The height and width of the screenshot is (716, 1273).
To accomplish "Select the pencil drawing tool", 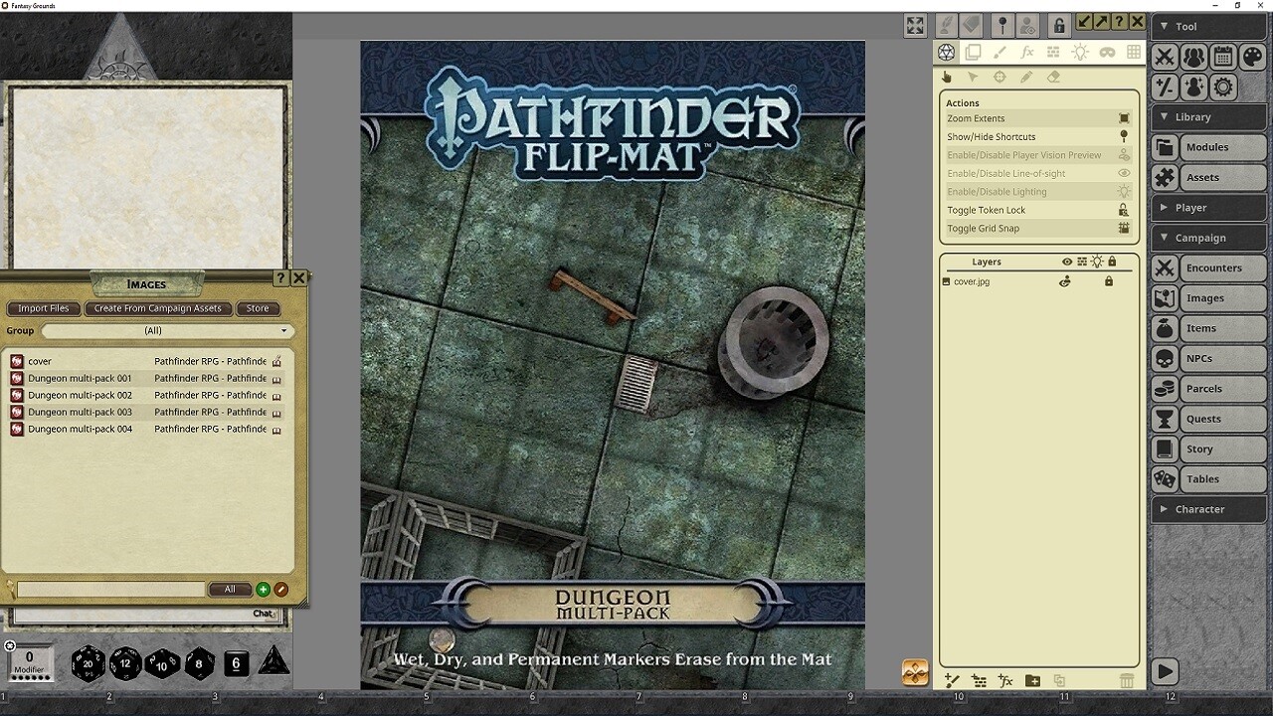I will point(1025,77).
